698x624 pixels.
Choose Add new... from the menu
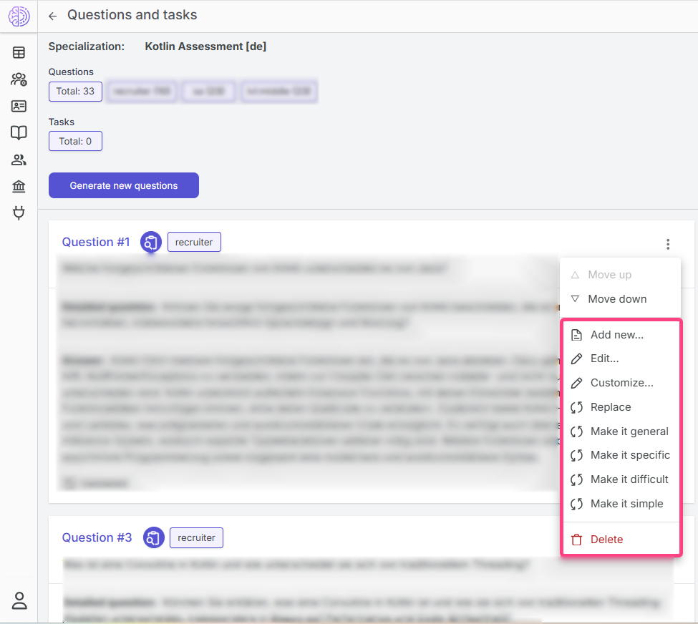click(x=616, y=335)
